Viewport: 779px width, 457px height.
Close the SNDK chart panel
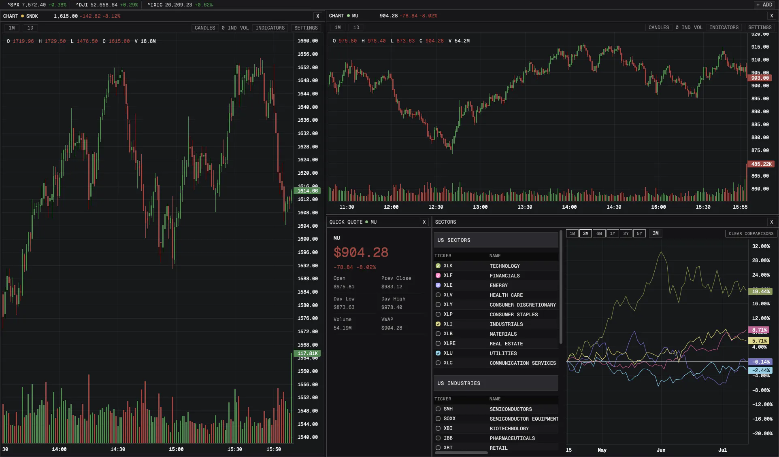[318, 16]
